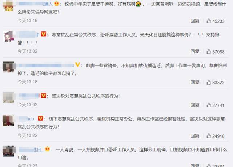Open avatar of the 13:02 commenter

click(8, 36)
